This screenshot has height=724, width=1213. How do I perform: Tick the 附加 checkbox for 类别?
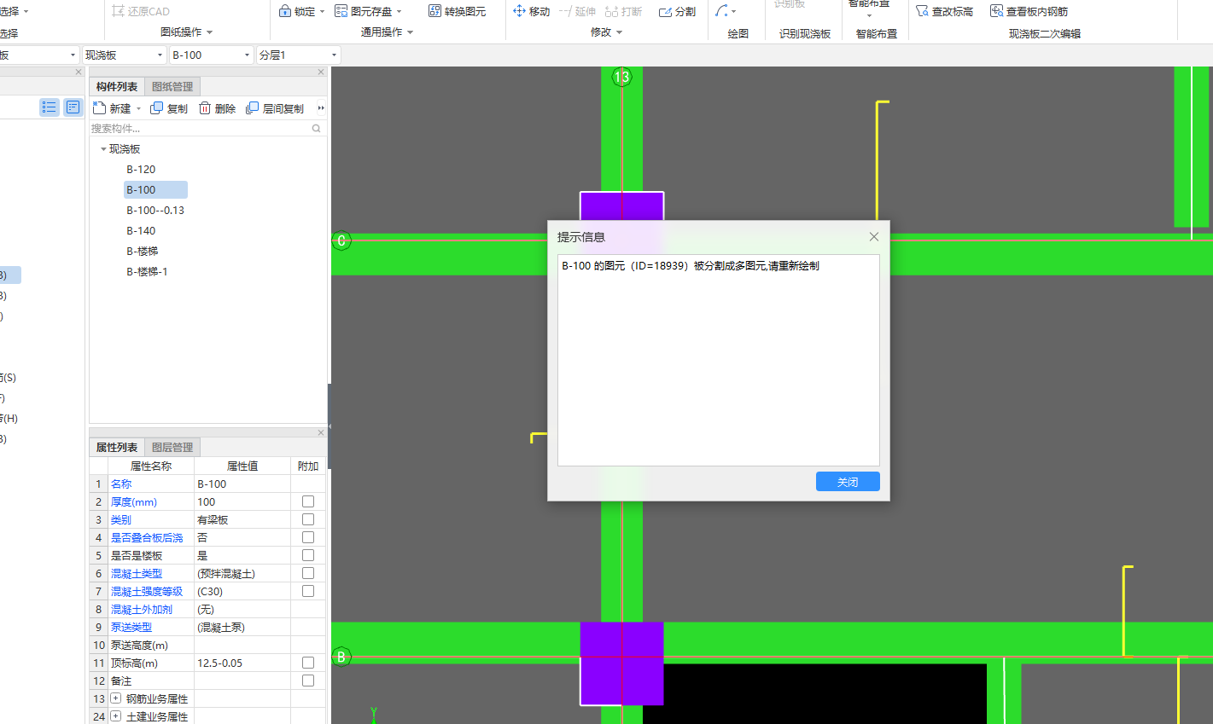click(x=308, y=519)
